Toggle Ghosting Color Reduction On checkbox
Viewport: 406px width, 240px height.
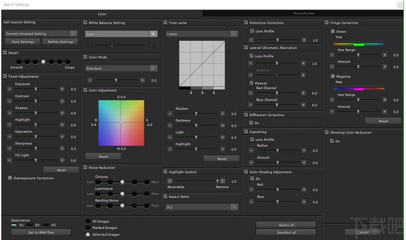[332, 141]
